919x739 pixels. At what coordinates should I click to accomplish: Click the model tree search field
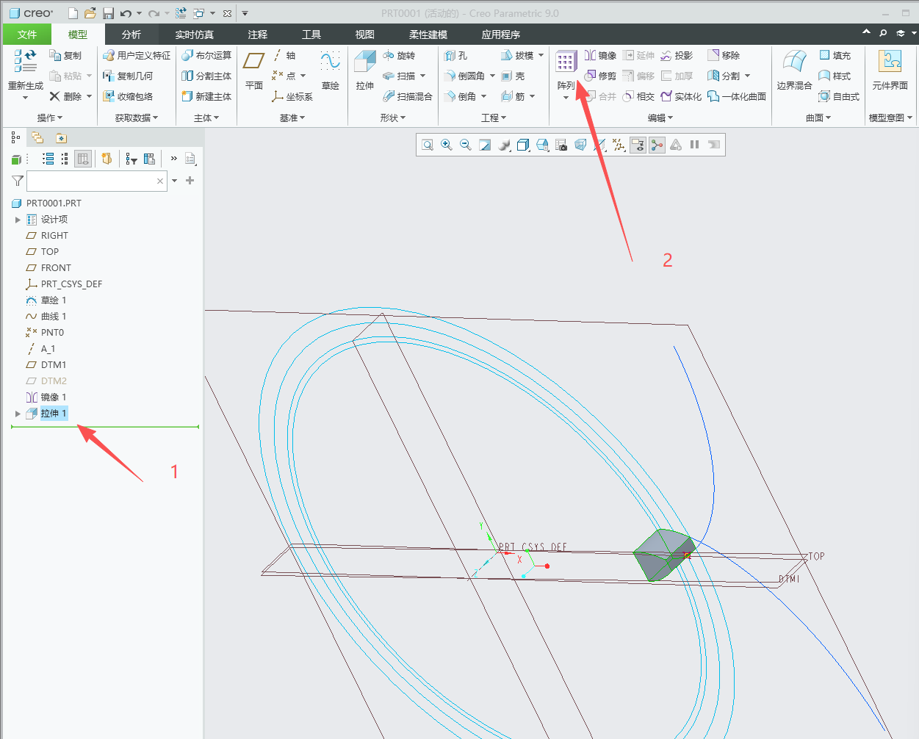click(x=92, y=181)
